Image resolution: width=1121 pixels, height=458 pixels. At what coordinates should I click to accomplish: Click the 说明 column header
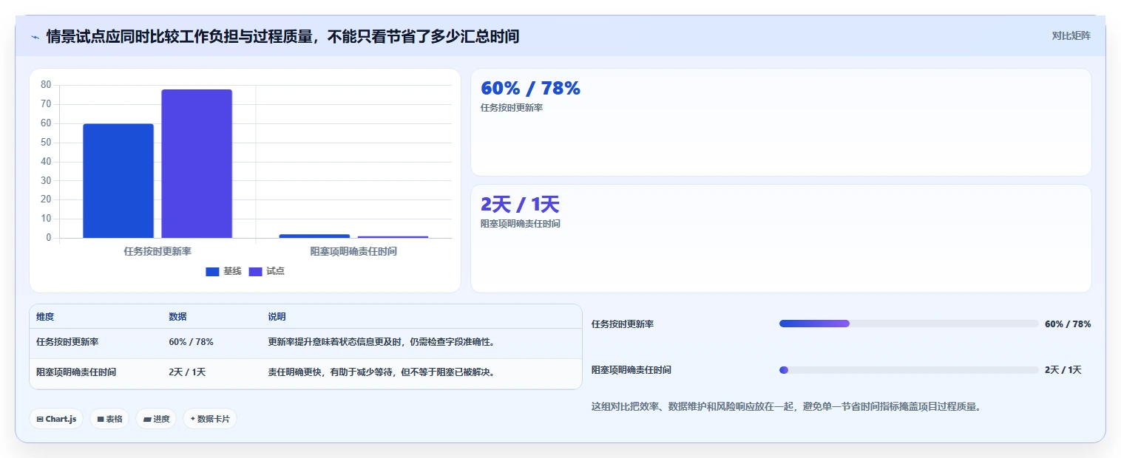277,317
